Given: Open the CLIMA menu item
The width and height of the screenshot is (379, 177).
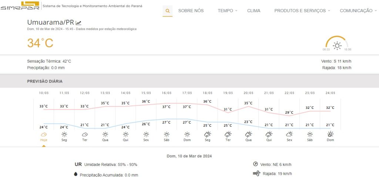Looking at the screenshot, I should pos(254,11).
